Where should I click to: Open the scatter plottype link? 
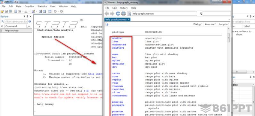tap(118, 38)
